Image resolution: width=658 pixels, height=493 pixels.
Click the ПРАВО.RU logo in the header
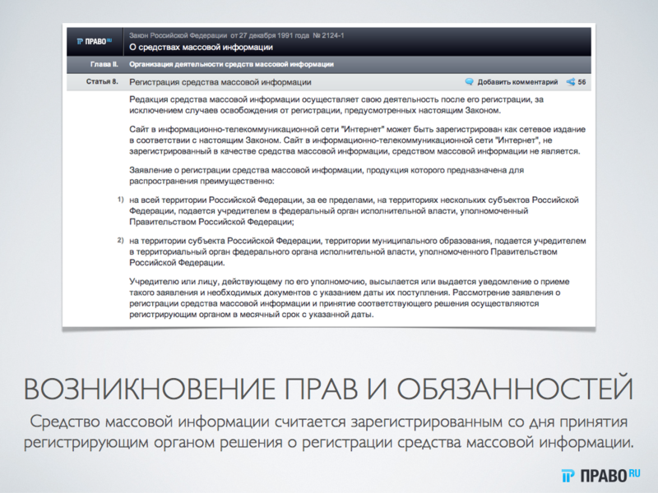[95, 39]
